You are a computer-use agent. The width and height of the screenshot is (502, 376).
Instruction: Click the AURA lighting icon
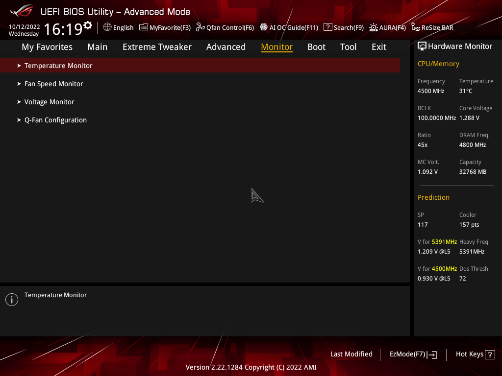373,27
